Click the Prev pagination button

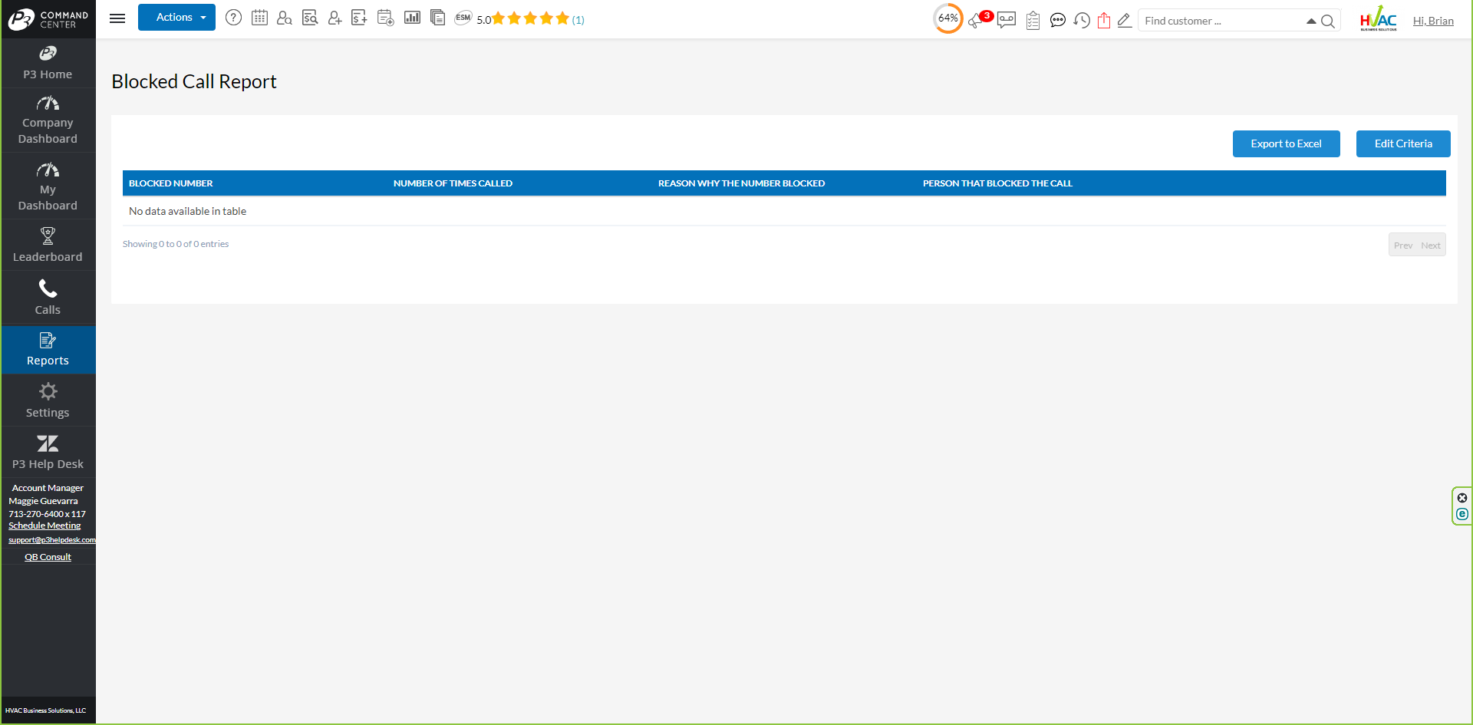1403,246
